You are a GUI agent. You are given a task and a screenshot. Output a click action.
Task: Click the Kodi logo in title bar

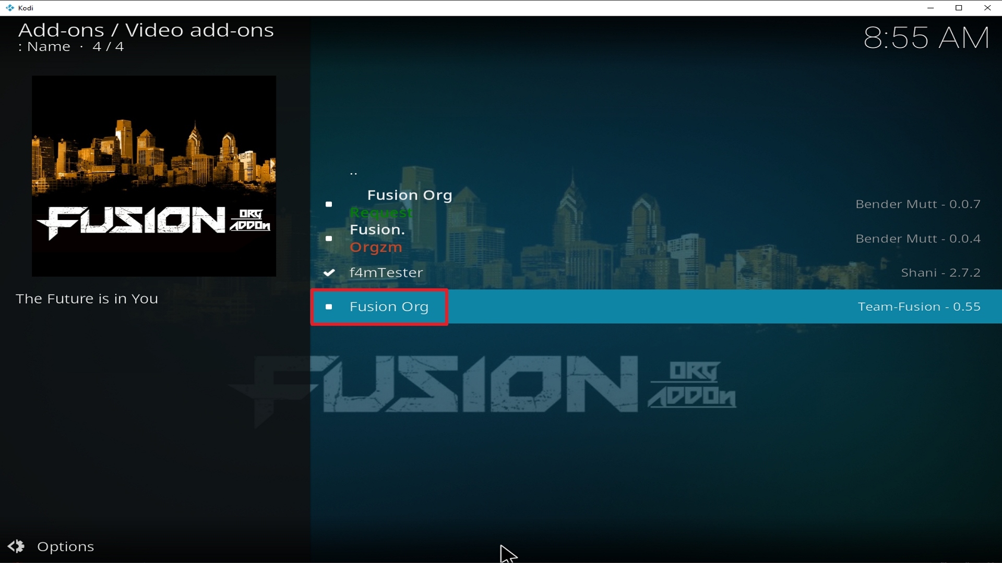pyautogui.click(x=10, y=8)
